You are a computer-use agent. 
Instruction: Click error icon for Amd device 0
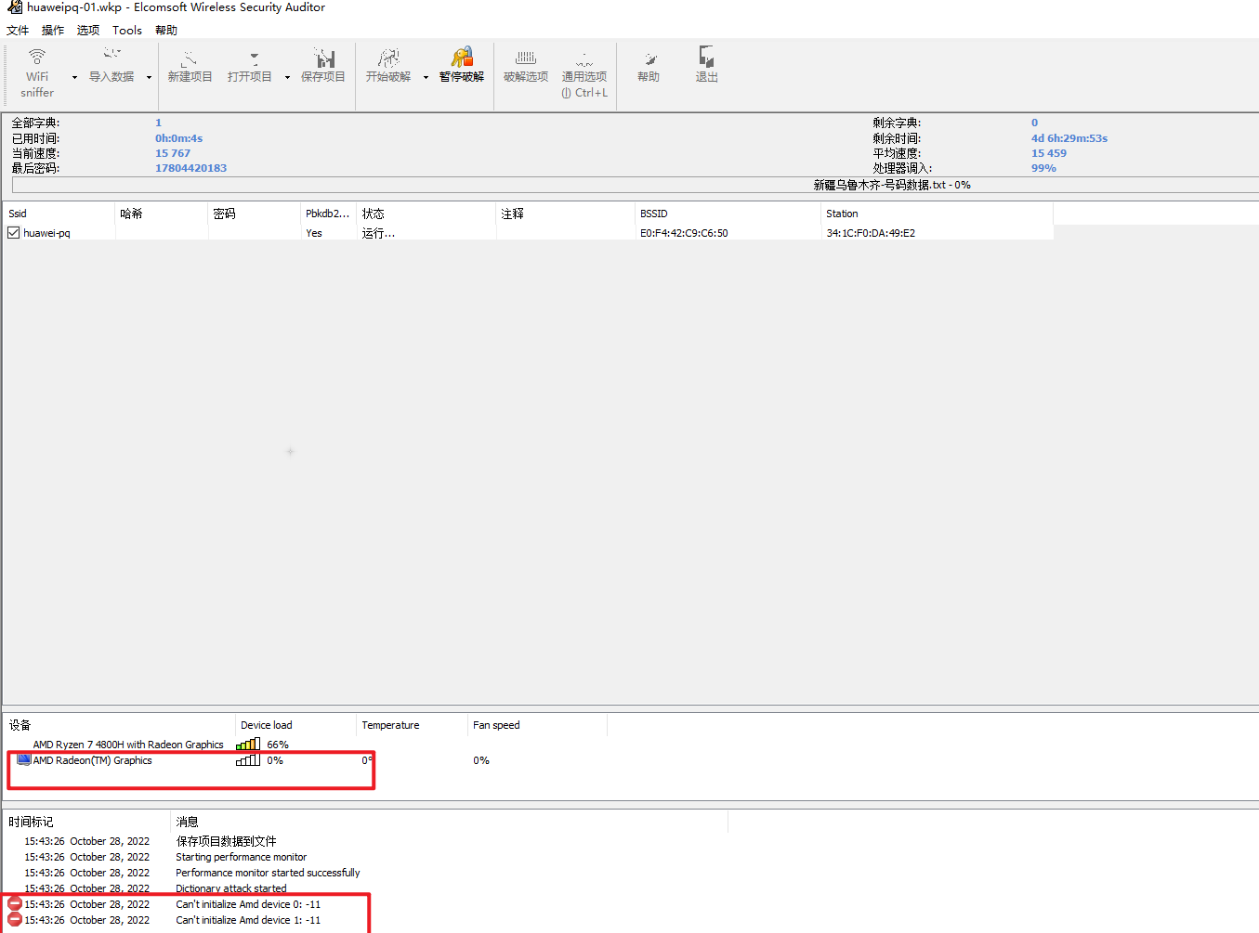[x=14, y=903]
